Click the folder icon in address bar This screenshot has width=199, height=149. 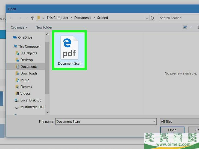39,18
